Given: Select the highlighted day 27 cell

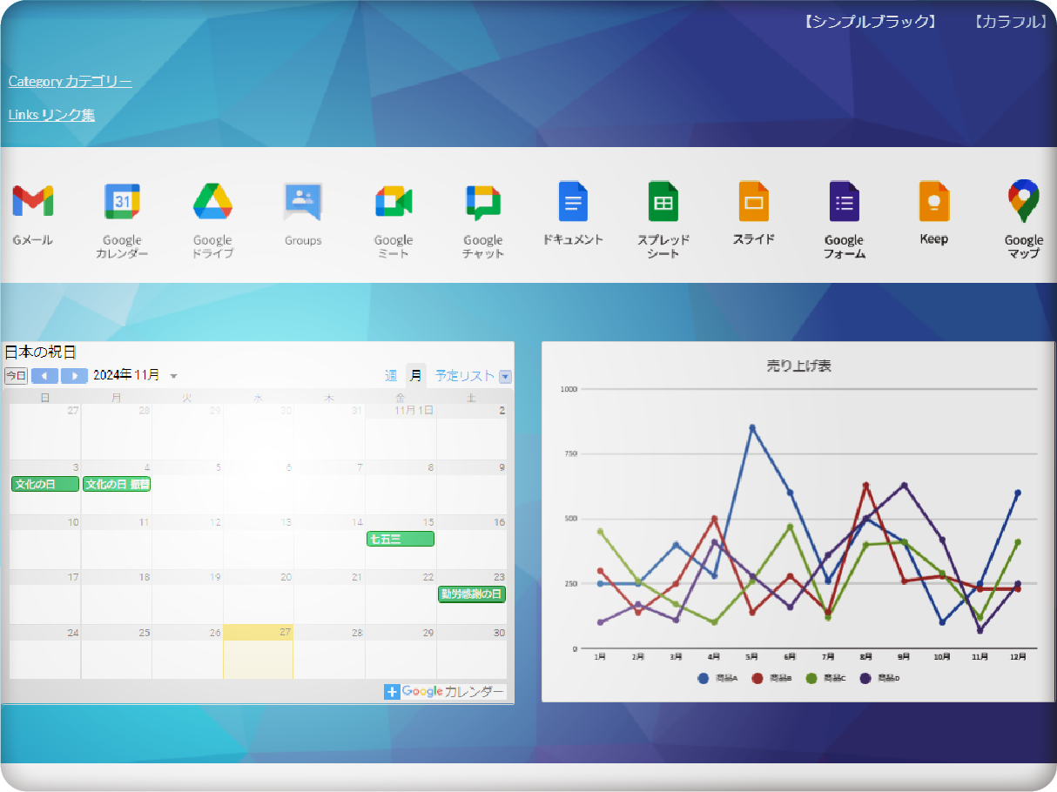Looking at the screenshot, I should 259,652.
